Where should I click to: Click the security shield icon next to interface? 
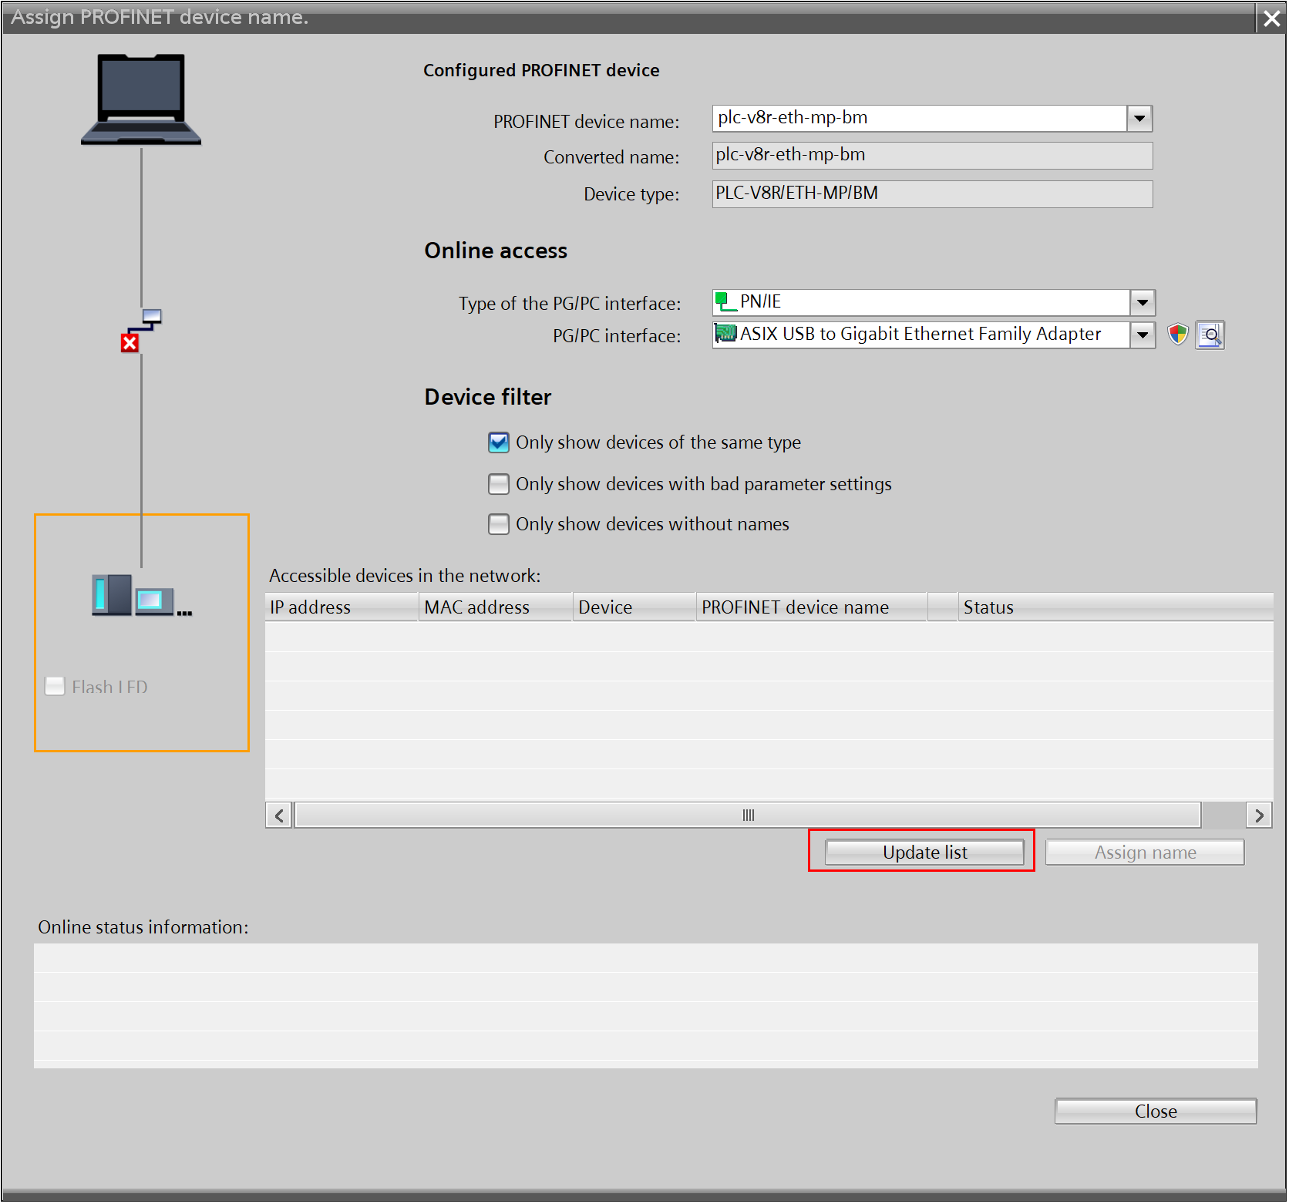1177,335
